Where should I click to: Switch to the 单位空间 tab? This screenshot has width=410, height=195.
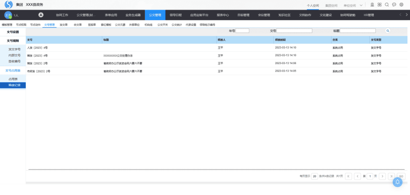coord(350,5)
